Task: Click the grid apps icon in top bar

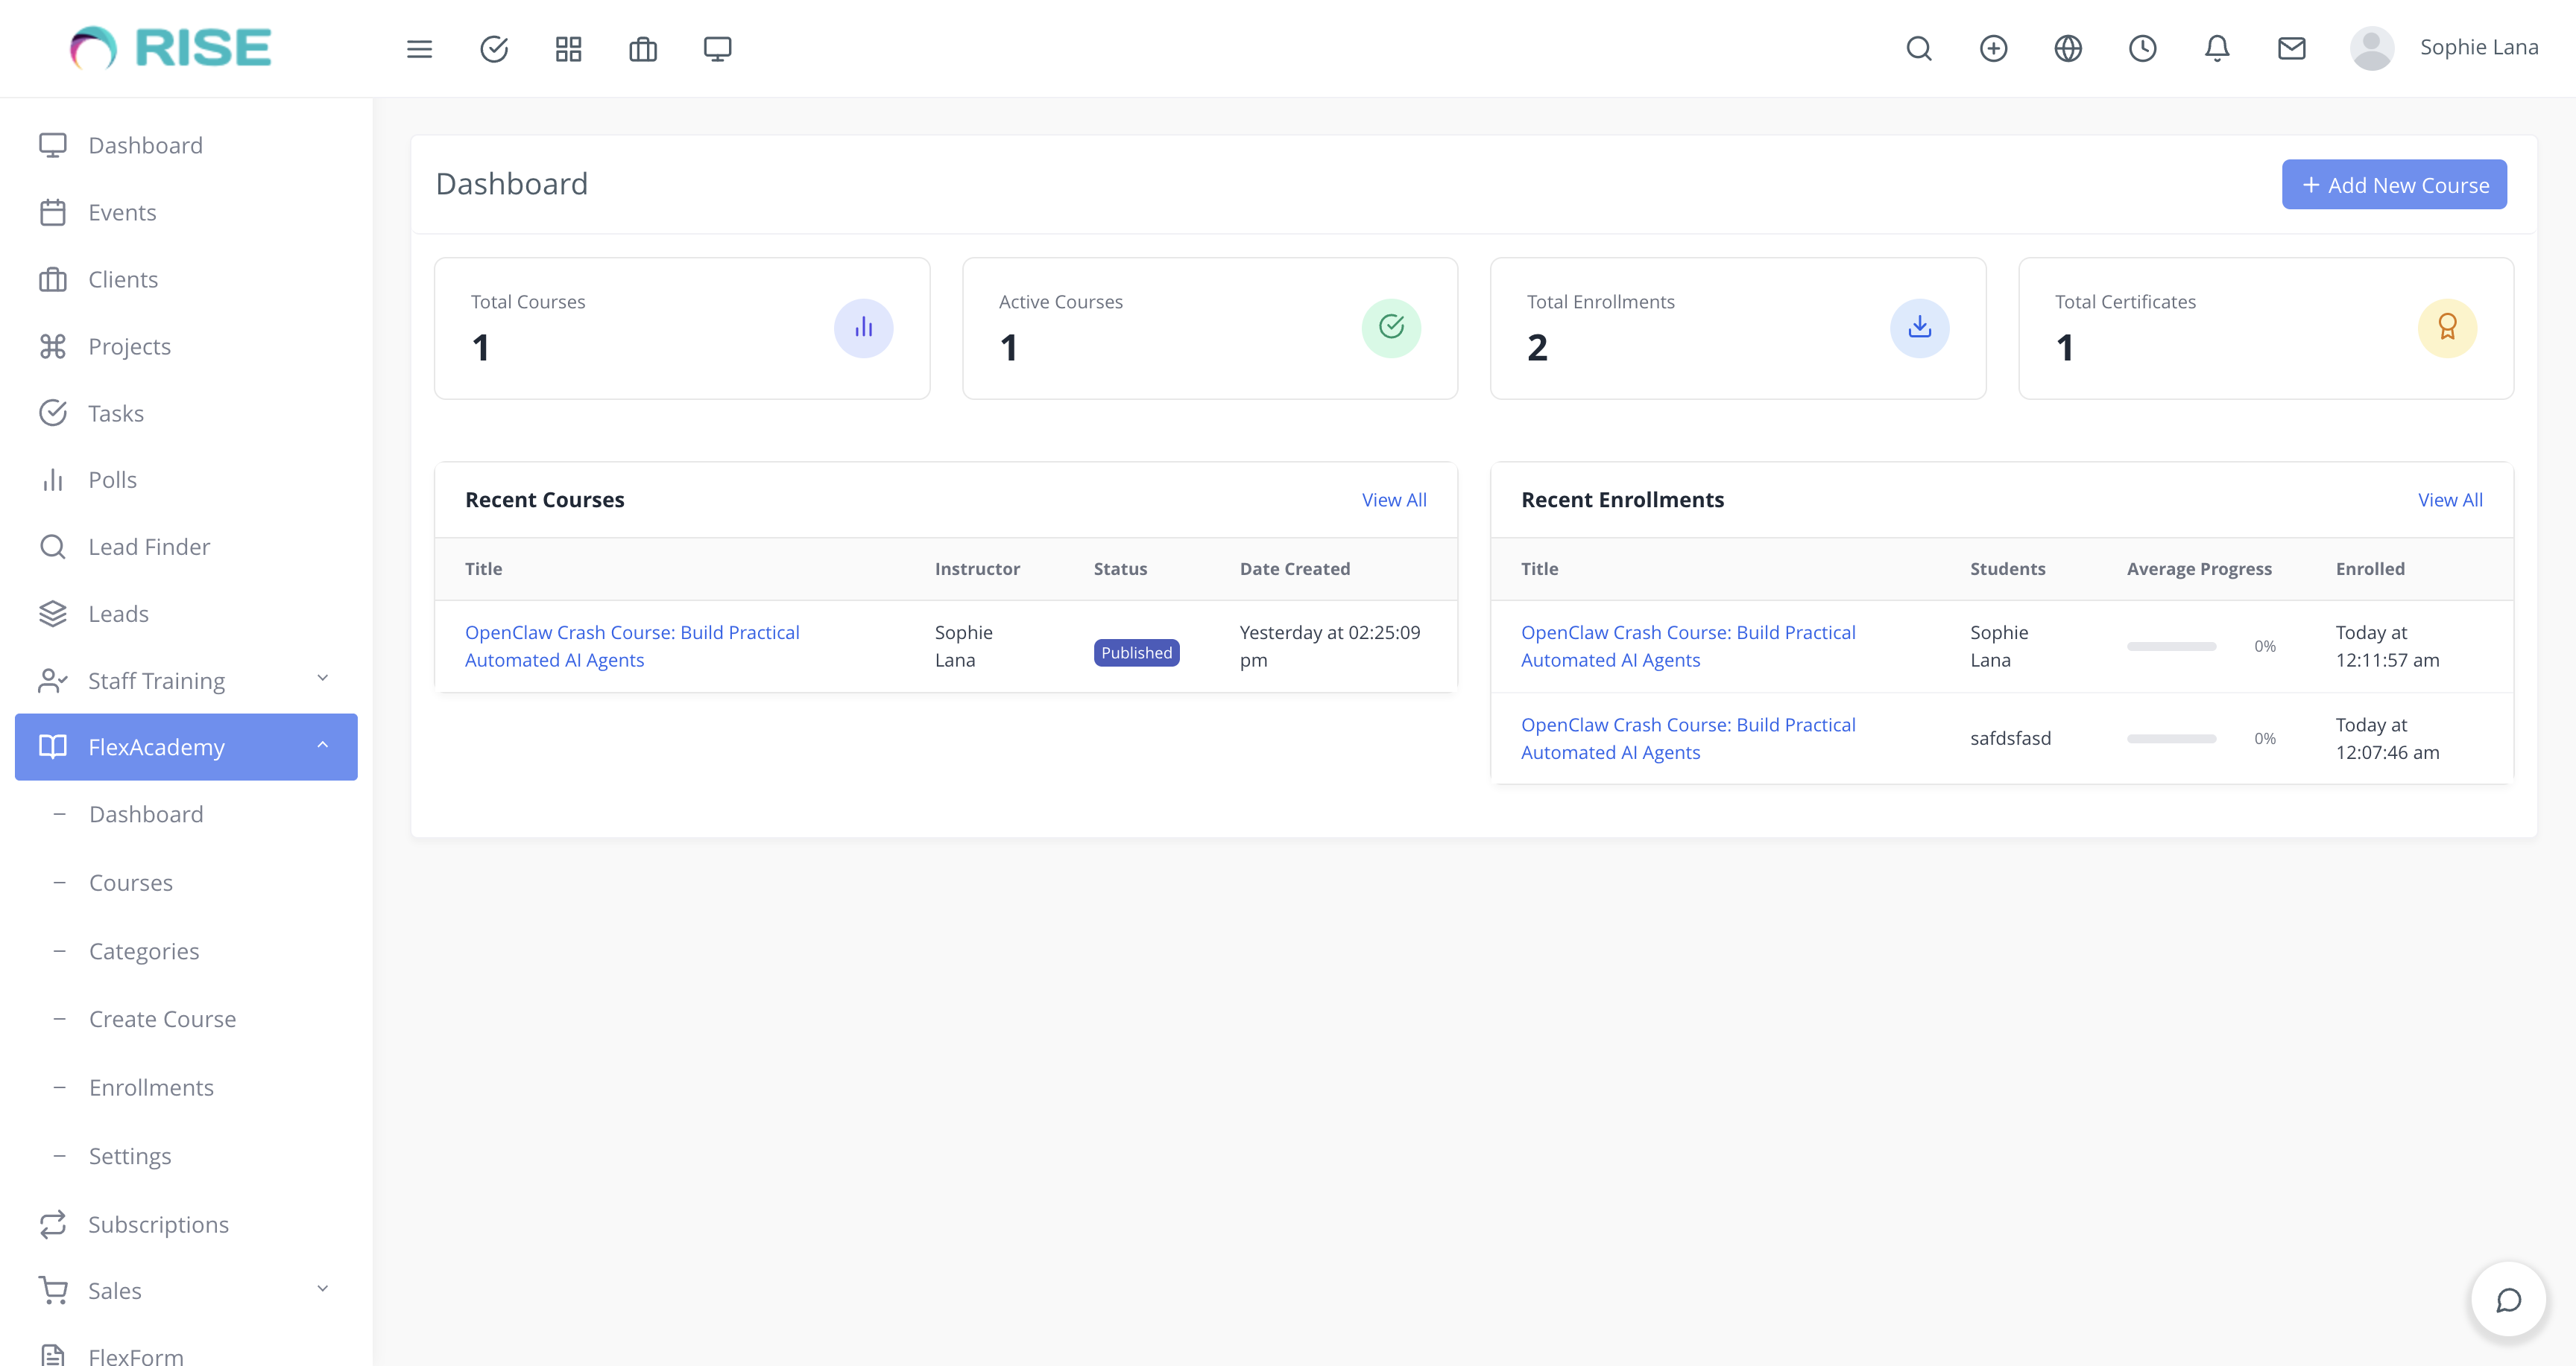Action: pyautogui.click(x=568, y=48)
